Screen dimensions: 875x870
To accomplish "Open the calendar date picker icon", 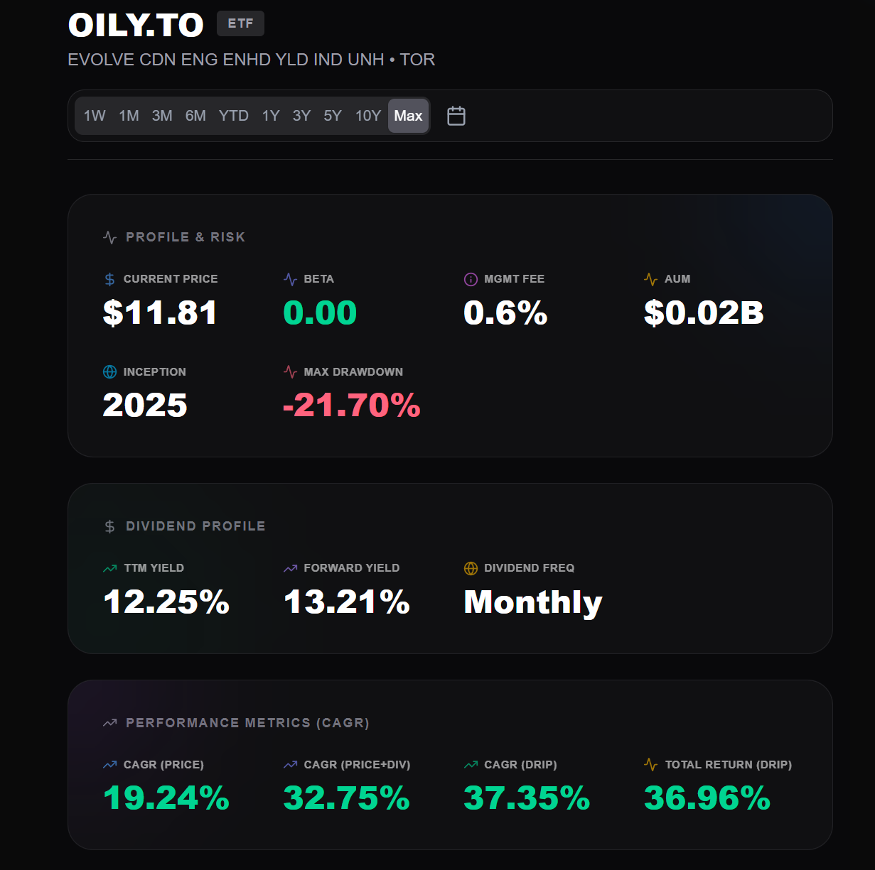I will pos(456,116).
